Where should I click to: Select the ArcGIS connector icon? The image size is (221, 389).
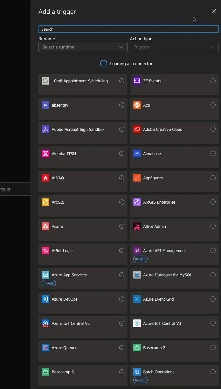click(45, 202)
